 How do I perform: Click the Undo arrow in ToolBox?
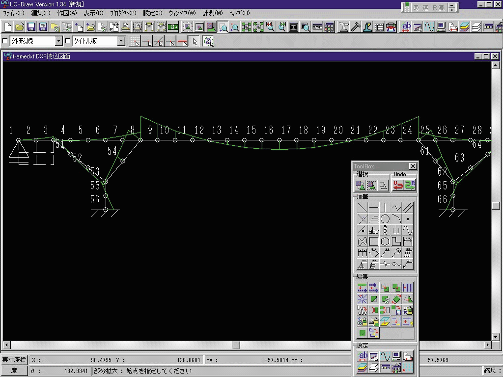(398, 185)
